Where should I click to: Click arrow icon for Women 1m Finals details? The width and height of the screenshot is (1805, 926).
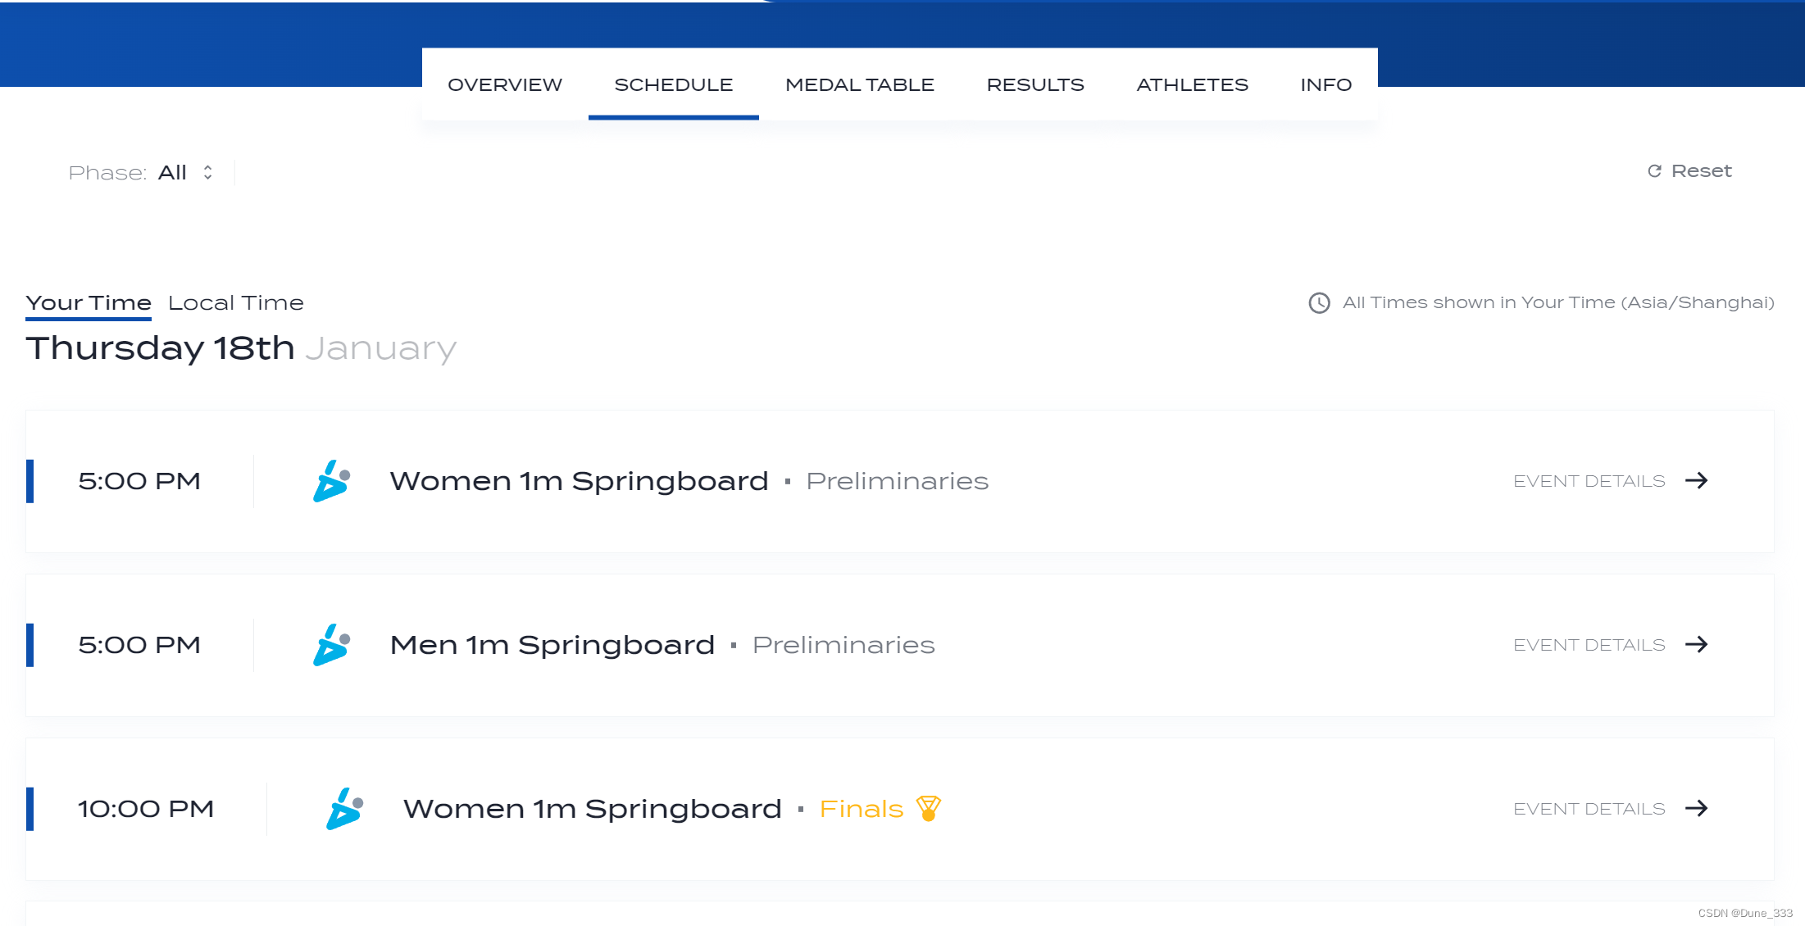point(1696,809)
